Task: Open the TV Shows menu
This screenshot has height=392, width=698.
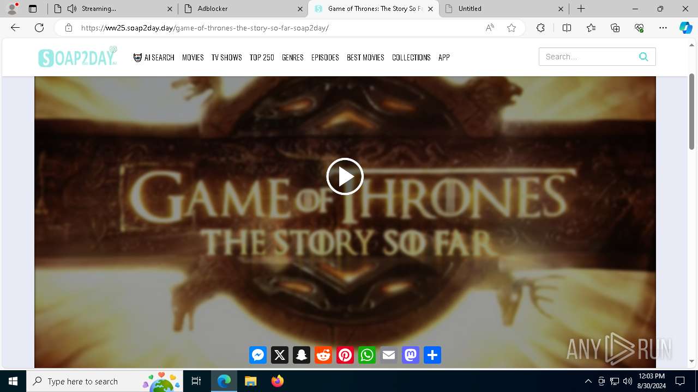Action: click(x=227, y=57)
